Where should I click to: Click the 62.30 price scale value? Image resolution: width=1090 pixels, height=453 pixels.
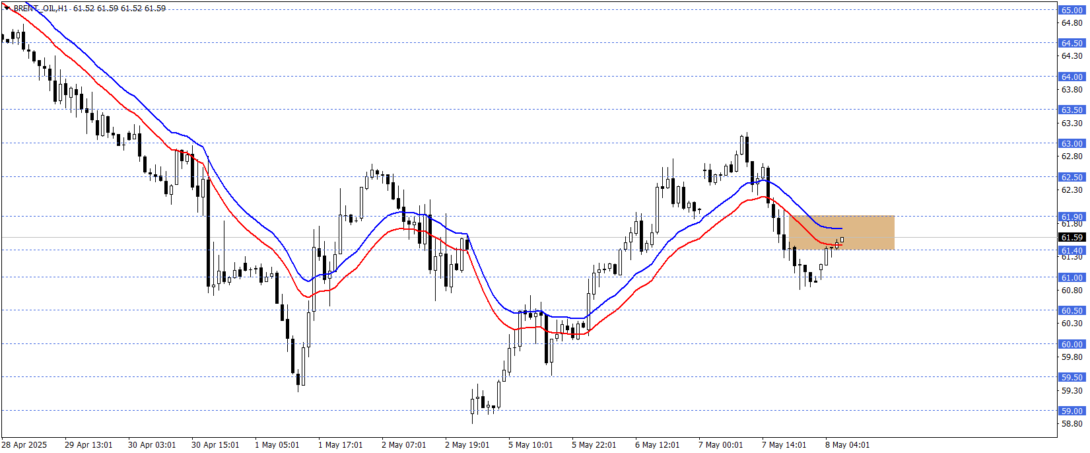tap(1072, 190)
